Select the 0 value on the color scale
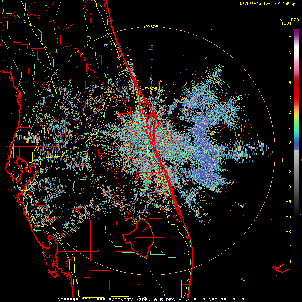302x302 pixels. click(290, 142)
